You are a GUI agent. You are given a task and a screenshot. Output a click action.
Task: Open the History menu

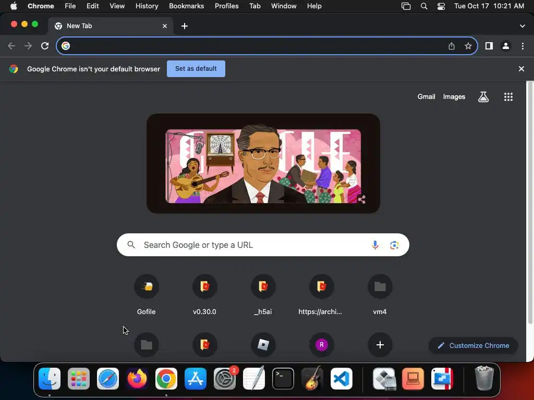tap(147, 6)
